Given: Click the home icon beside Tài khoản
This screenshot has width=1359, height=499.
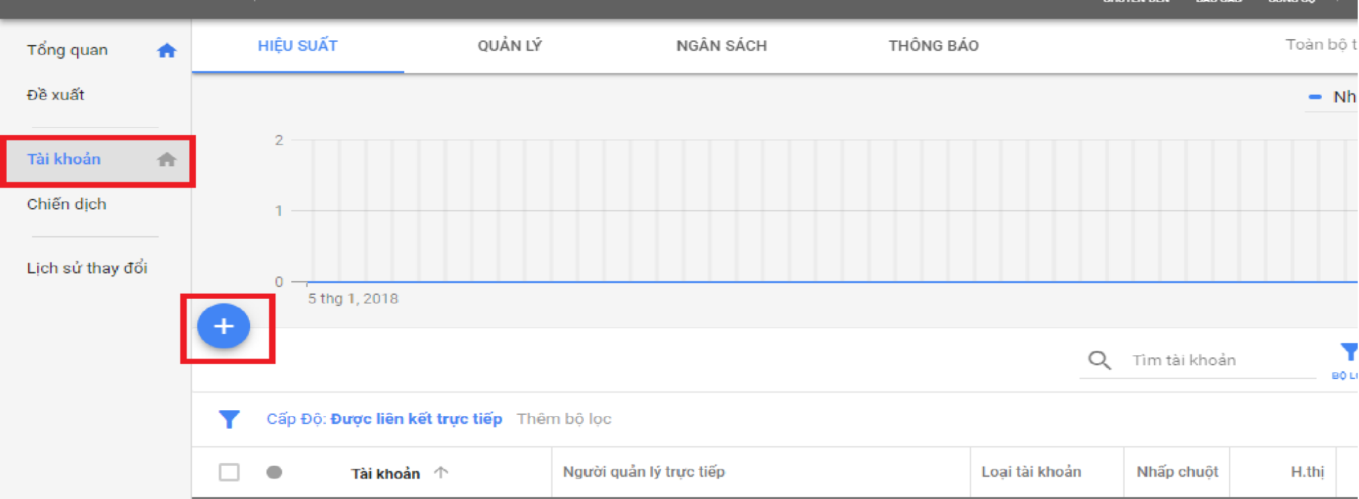Looking at the screenshot, I should (x=167, y=160).
